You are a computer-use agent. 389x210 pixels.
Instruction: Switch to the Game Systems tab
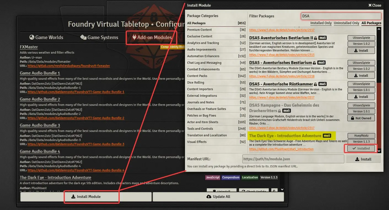tap(99, 37)
